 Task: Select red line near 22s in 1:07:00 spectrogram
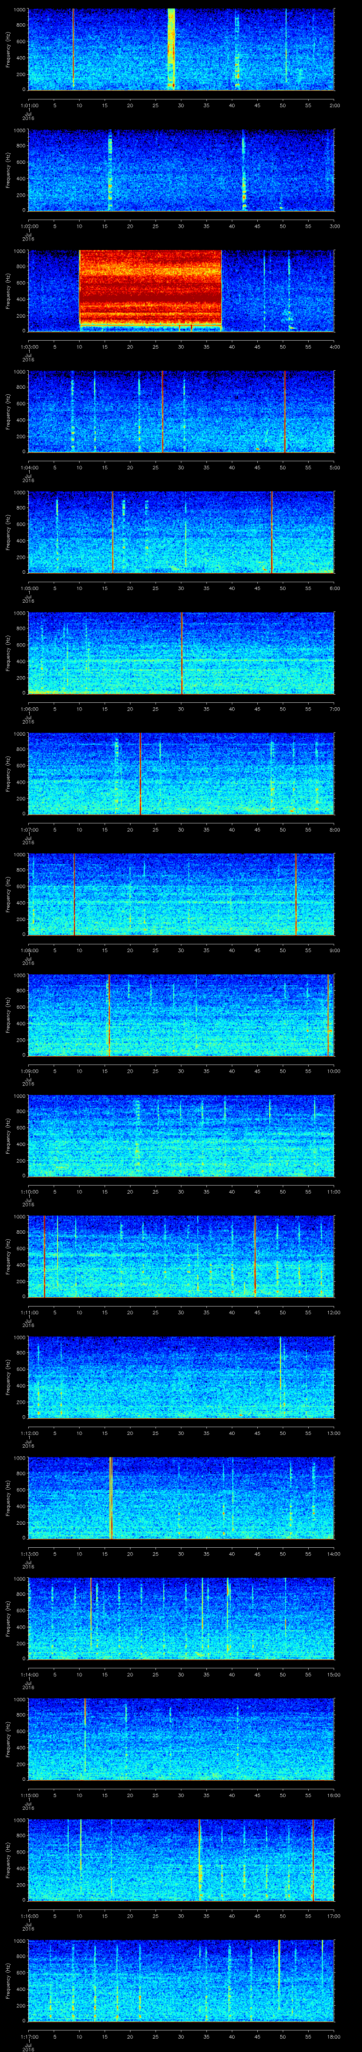140,773
